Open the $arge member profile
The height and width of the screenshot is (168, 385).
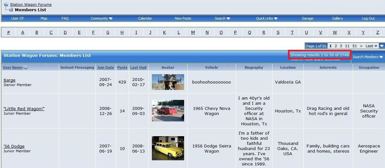point(9,80)
